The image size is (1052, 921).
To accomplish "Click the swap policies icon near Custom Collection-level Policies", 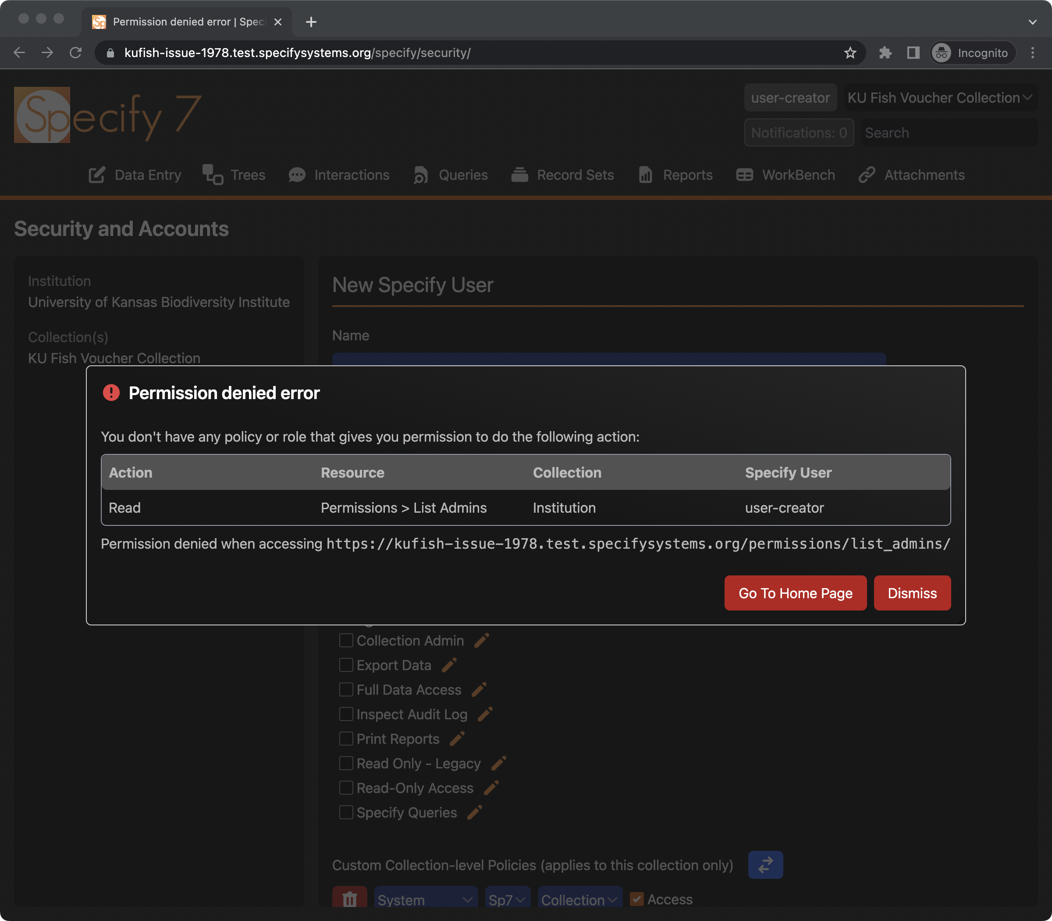I will [x=765, y=865].
